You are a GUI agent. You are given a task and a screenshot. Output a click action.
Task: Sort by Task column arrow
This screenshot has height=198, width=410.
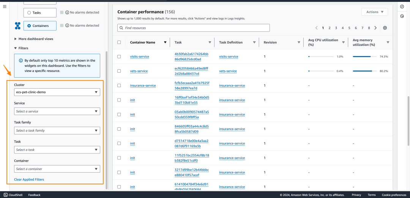[210, 42]
